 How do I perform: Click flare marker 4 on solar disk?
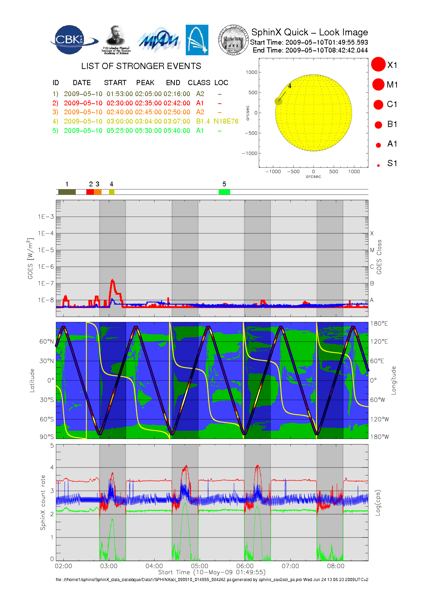[x=278, y=101]
